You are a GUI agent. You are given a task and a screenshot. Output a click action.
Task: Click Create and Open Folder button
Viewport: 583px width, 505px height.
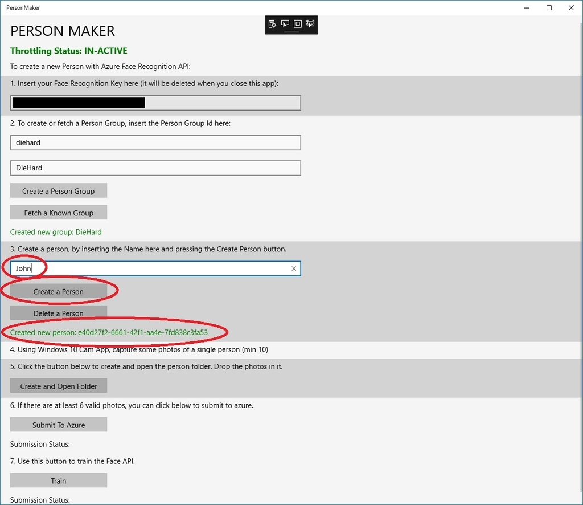pyautogui.click(x=59, y=386)
